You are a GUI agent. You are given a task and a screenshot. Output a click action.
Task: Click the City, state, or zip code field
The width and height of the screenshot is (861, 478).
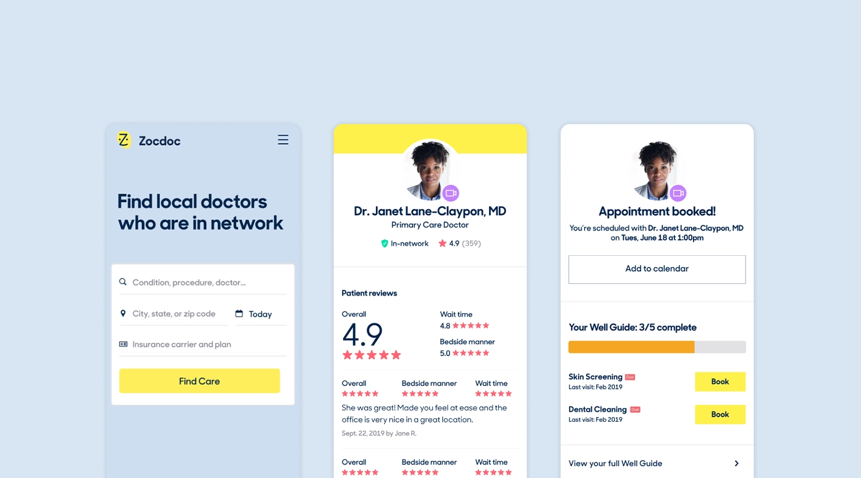(x=174, y=314)
